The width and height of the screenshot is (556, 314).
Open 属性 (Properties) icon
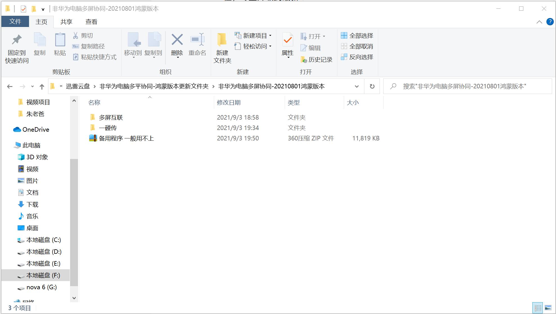pyautogui.click(x=287, y=45)
